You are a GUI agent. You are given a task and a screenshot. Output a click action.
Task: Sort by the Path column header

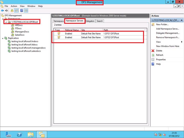125,30
